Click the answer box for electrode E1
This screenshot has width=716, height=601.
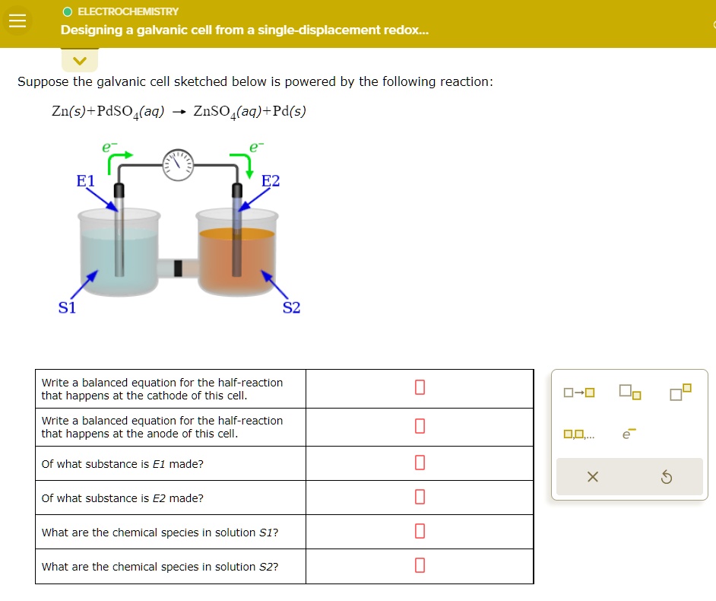(419, 463)
